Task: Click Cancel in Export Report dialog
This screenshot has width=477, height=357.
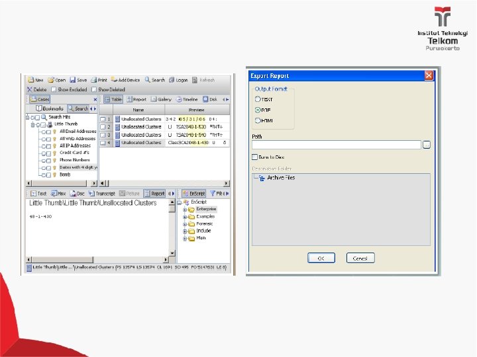Action: tap(360, 258)
